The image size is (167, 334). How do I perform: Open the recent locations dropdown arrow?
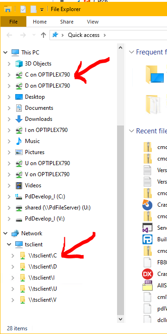34,35
